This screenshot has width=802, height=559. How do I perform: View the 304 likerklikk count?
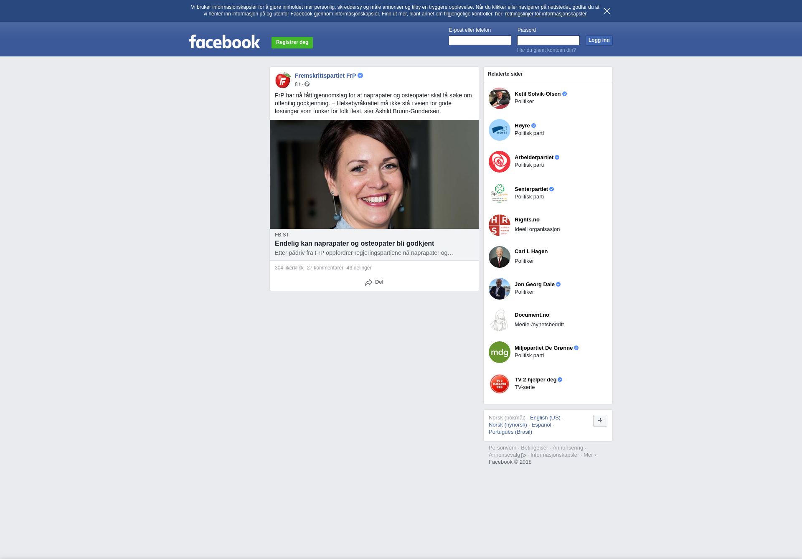click(x=289, y=268)
